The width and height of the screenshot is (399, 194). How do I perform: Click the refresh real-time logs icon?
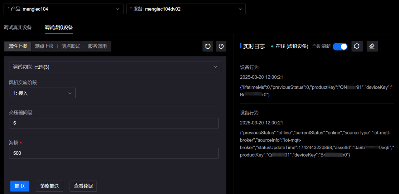pos(357,46)
